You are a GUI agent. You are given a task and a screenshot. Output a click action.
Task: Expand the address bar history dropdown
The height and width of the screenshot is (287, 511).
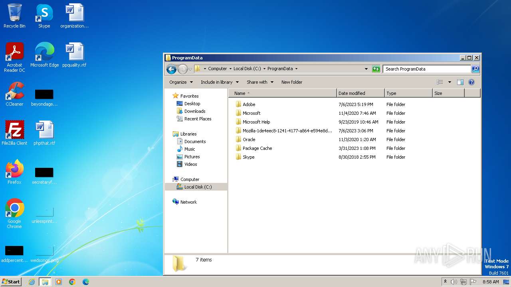pyautogui.click(x=366, y=69)
